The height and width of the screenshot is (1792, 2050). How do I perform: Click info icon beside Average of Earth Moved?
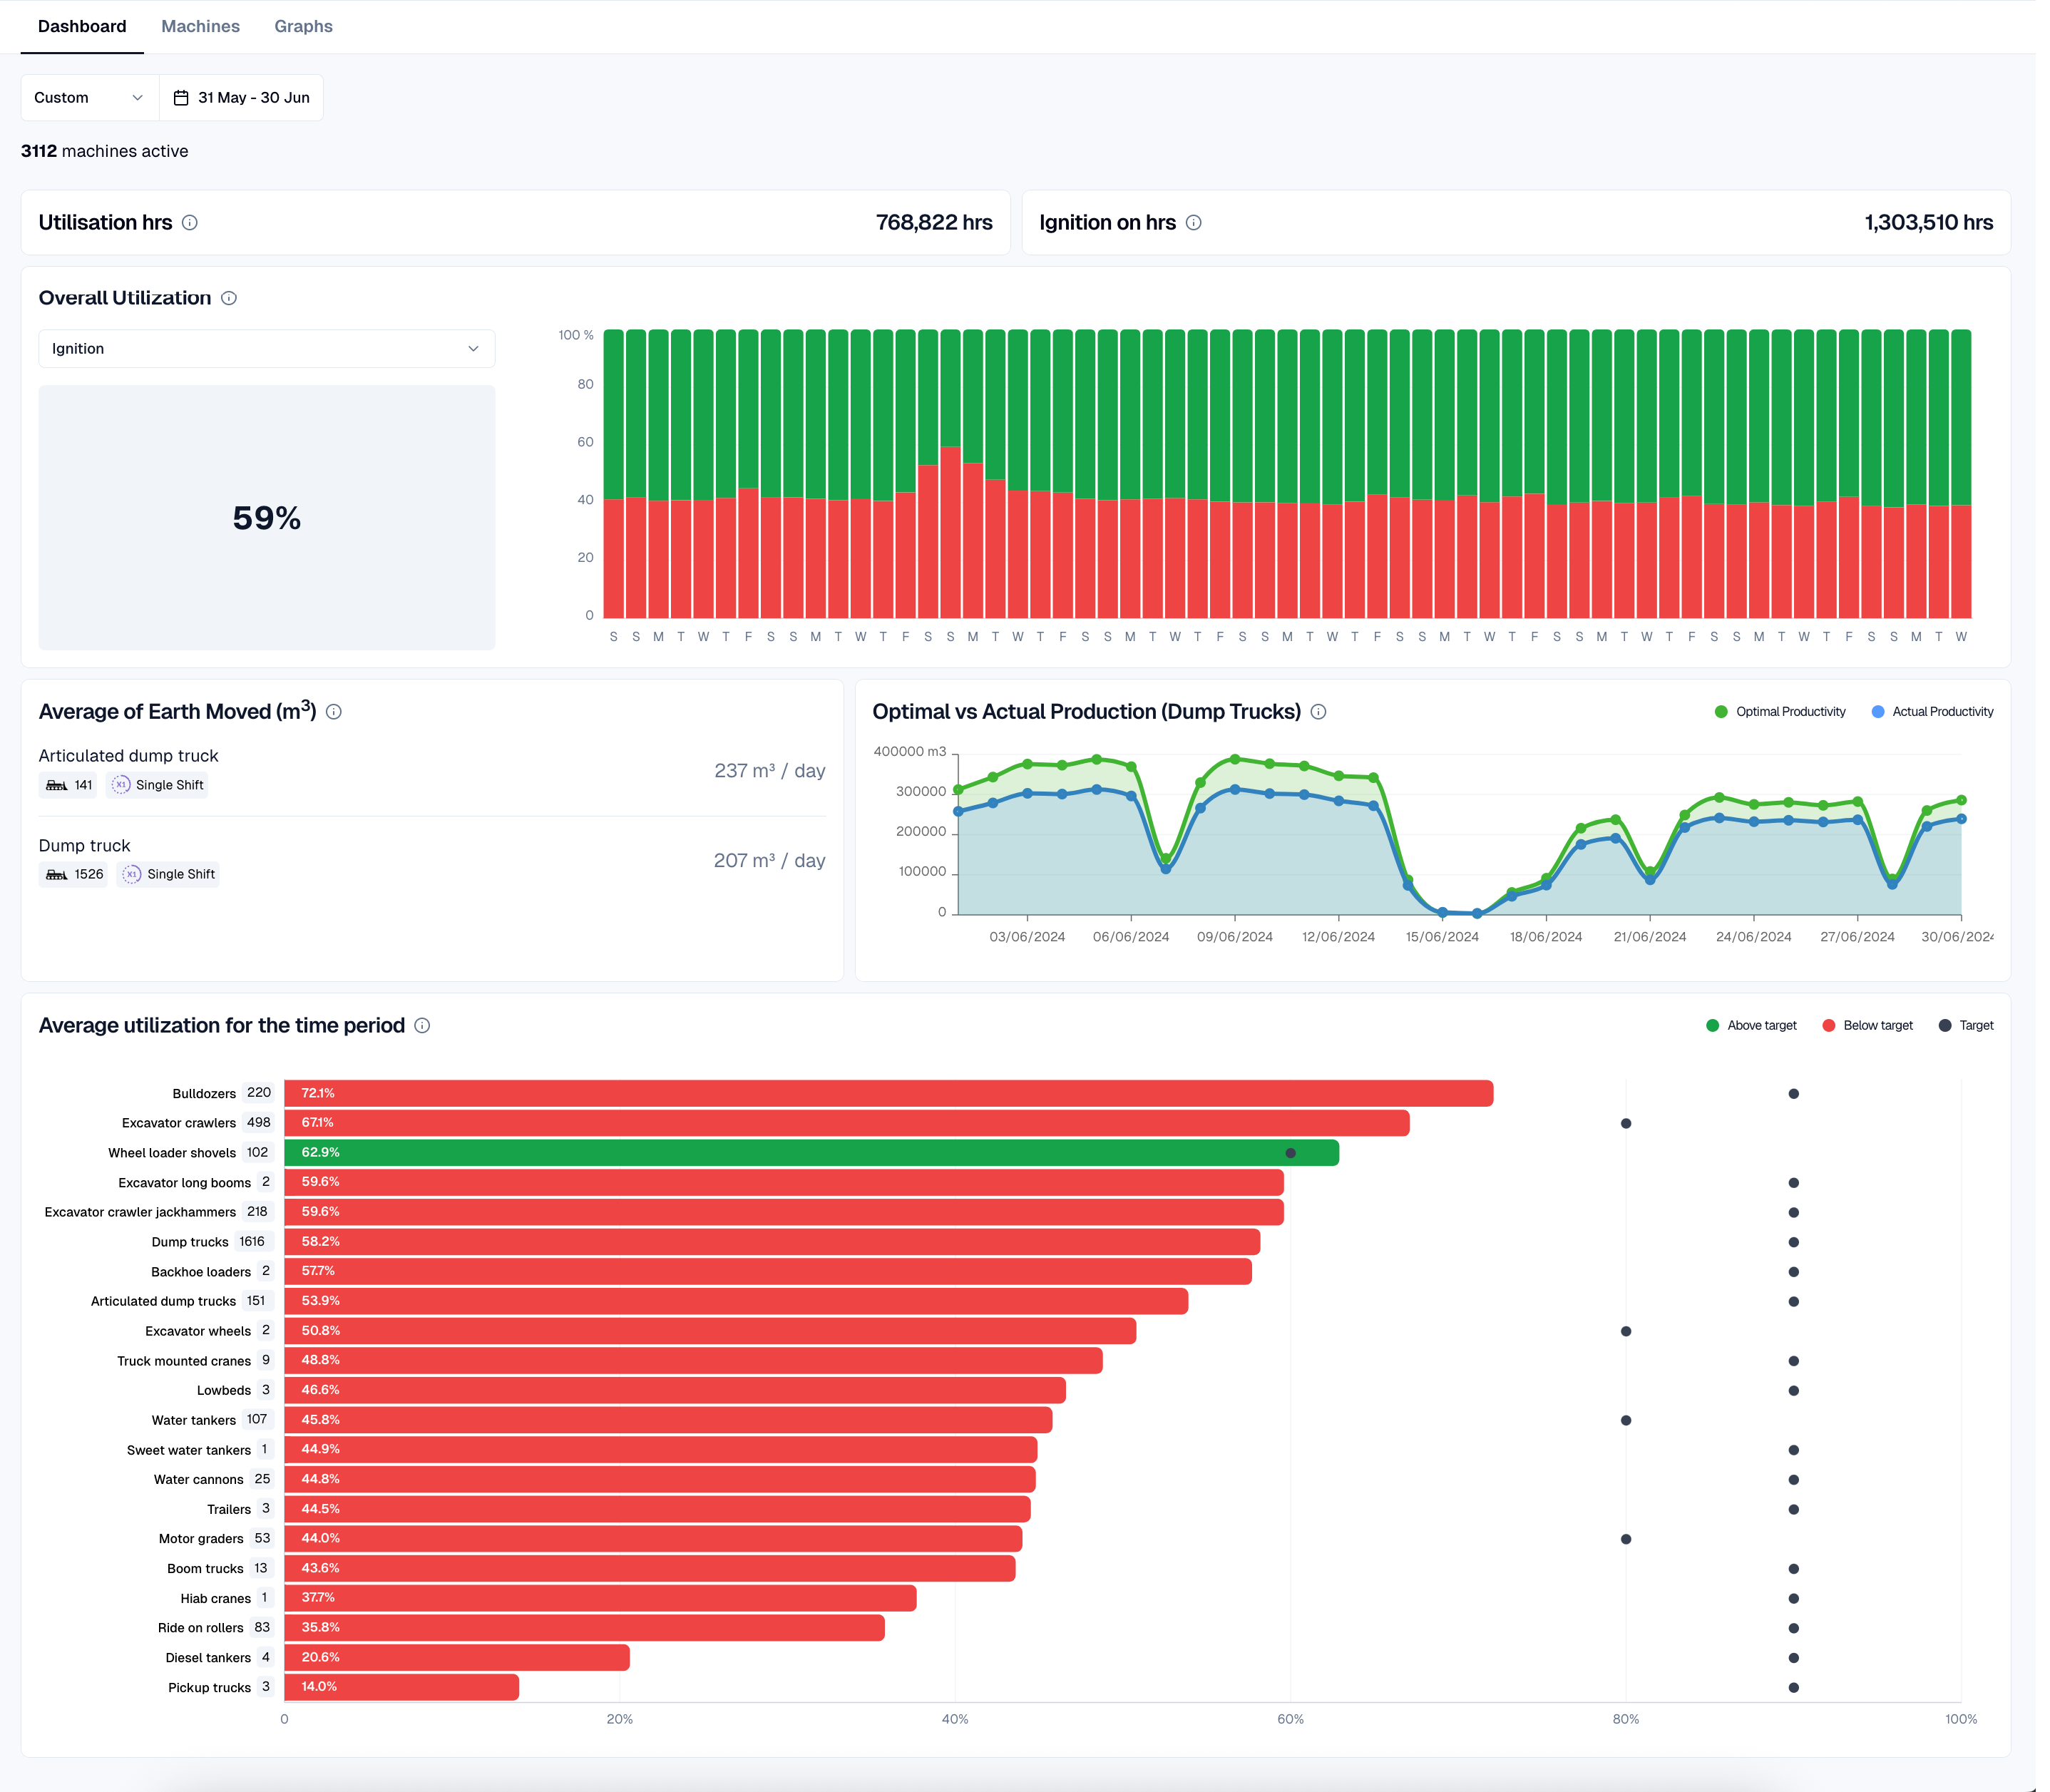pyautogui.click(x=334, y=712)
